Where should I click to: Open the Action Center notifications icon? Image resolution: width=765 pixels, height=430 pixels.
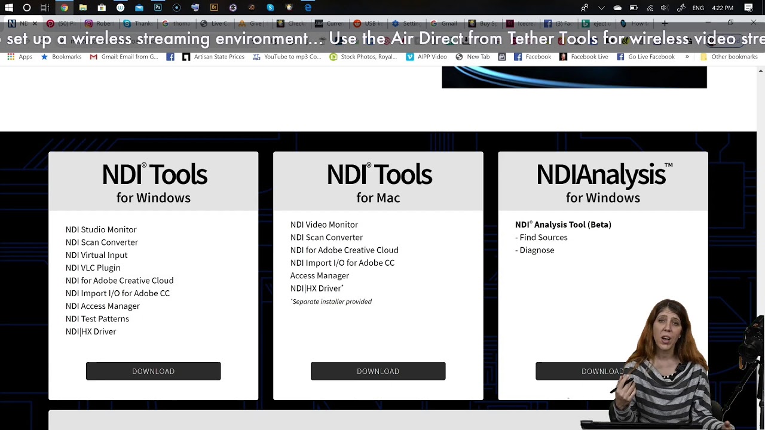point(748,8)
